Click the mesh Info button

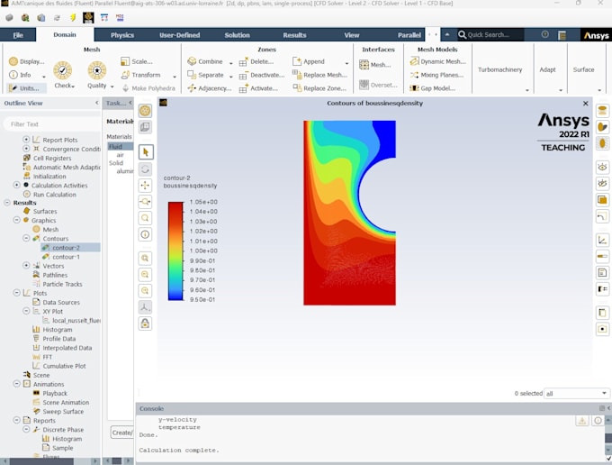[x=21, y=75]
